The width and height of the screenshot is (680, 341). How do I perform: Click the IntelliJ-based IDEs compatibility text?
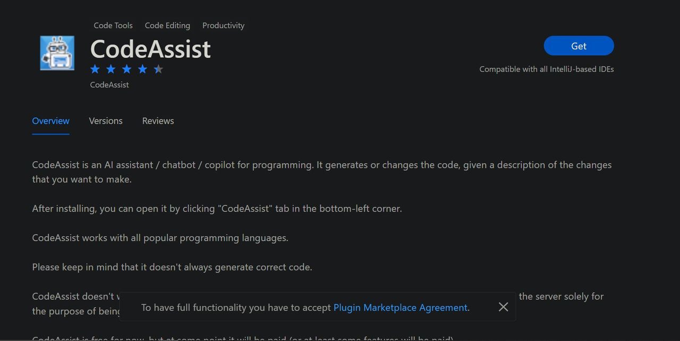pos(547,69)
